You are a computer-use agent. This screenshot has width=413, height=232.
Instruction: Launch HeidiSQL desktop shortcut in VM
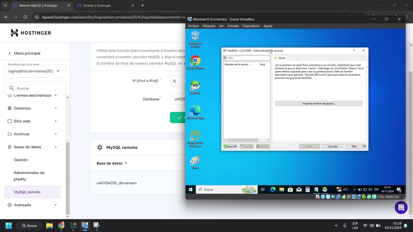pyautogui.click(x=195, y=87)
